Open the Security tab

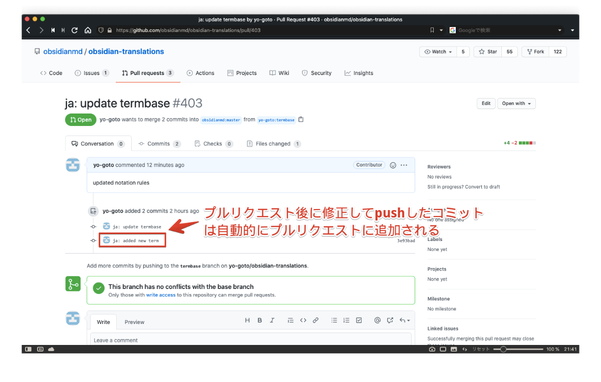[x=317, y=73]
